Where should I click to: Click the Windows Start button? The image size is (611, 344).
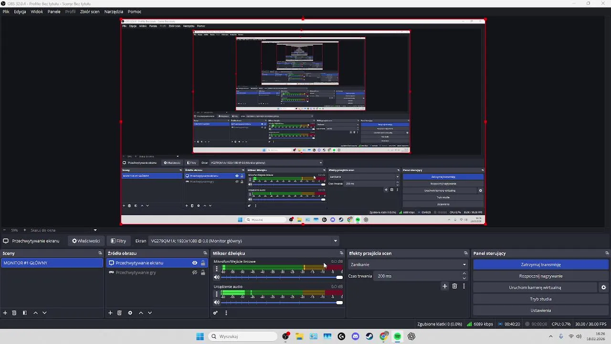click(x=200, y=336)
